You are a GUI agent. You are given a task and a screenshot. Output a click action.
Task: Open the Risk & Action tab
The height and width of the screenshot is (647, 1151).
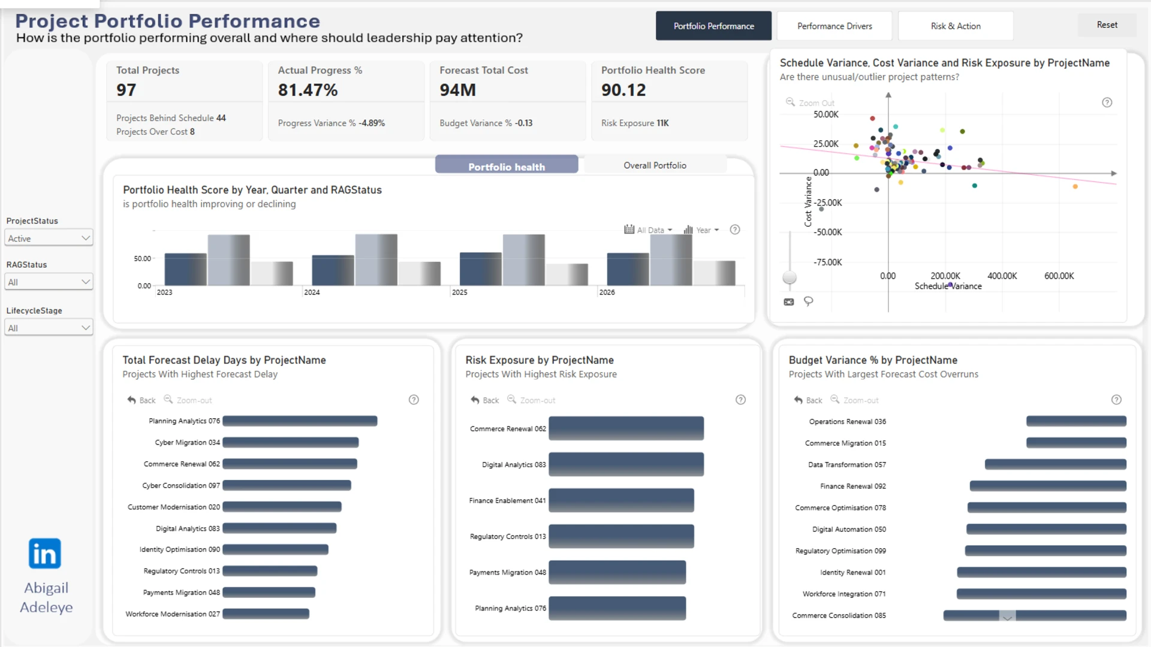956,26
